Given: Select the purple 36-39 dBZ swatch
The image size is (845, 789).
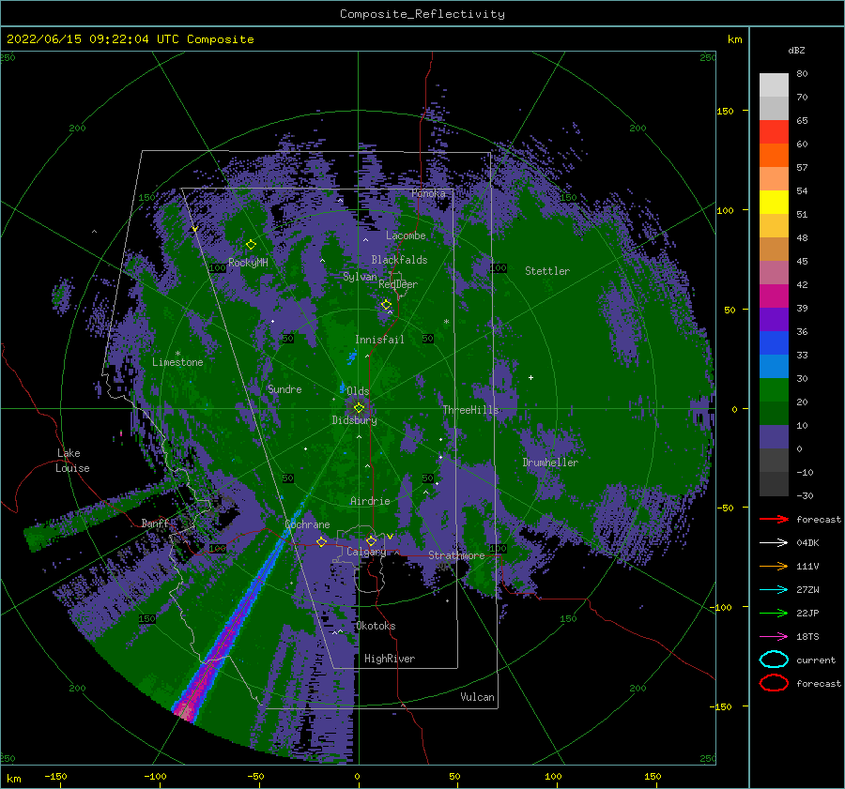Looking at the screenshot, I should click(x=774, y=319).
